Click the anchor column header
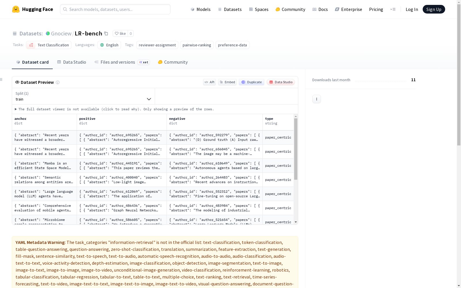The width and height of the screenshot is (461, 288). point(44,122)
